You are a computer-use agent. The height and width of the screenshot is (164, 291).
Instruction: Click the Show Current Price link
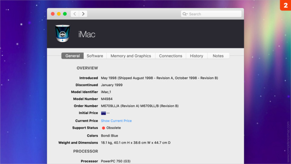tap(116, 121)
